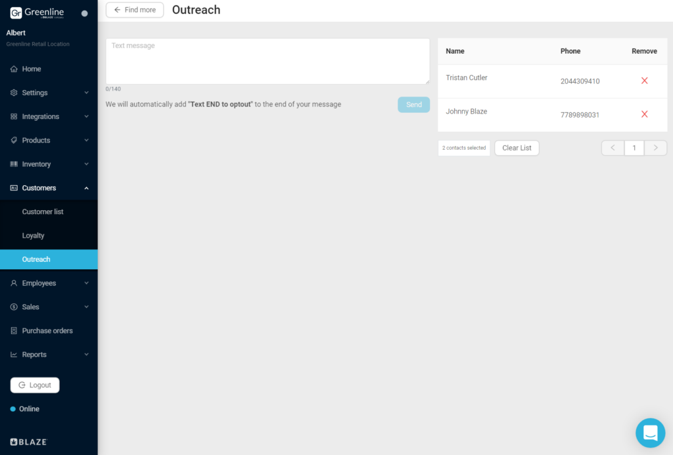Screen dimensions: 673x455
Task: Expand the Sales menu chevron
Action: point(86,307)
